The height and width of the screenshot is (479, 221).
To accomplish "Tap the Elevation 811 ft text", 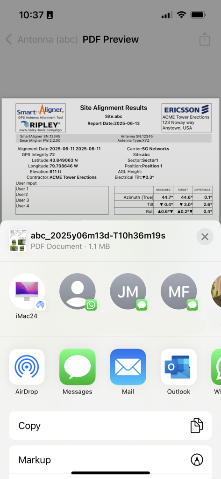I will (x=45, y=171).
